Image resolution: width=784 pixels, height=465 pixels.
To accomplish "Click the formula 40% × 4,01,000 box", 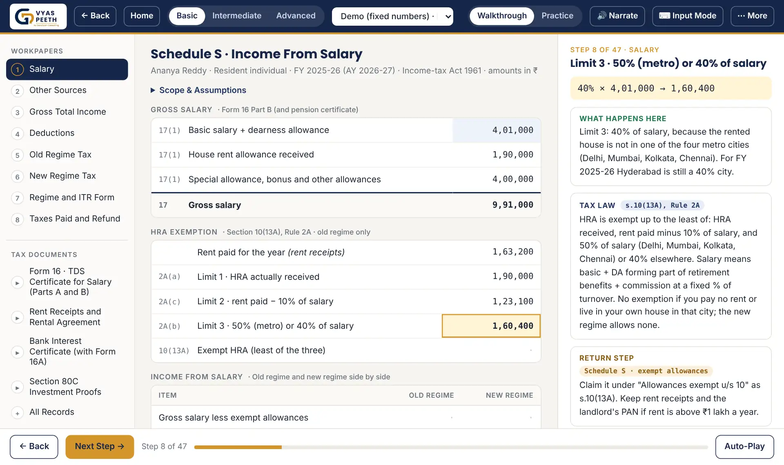I will [671, 89].
